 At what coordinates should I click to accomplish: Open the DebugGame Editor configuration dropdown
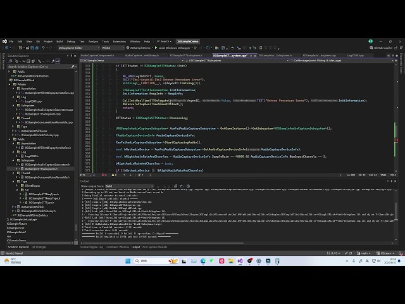point(78,48)
